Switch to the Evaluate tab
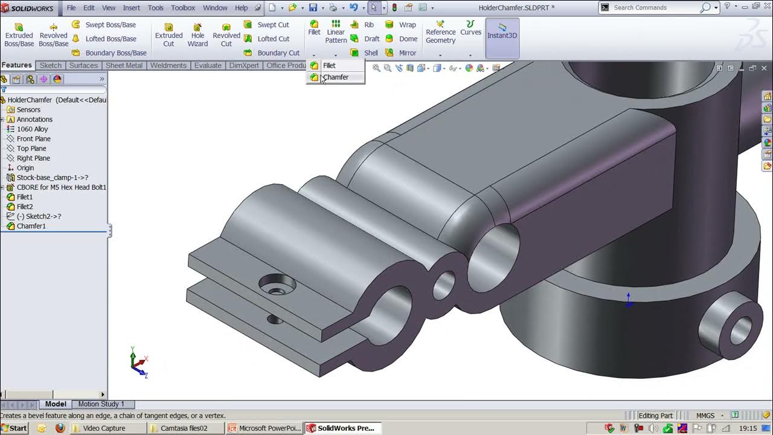 click(208, 65)
